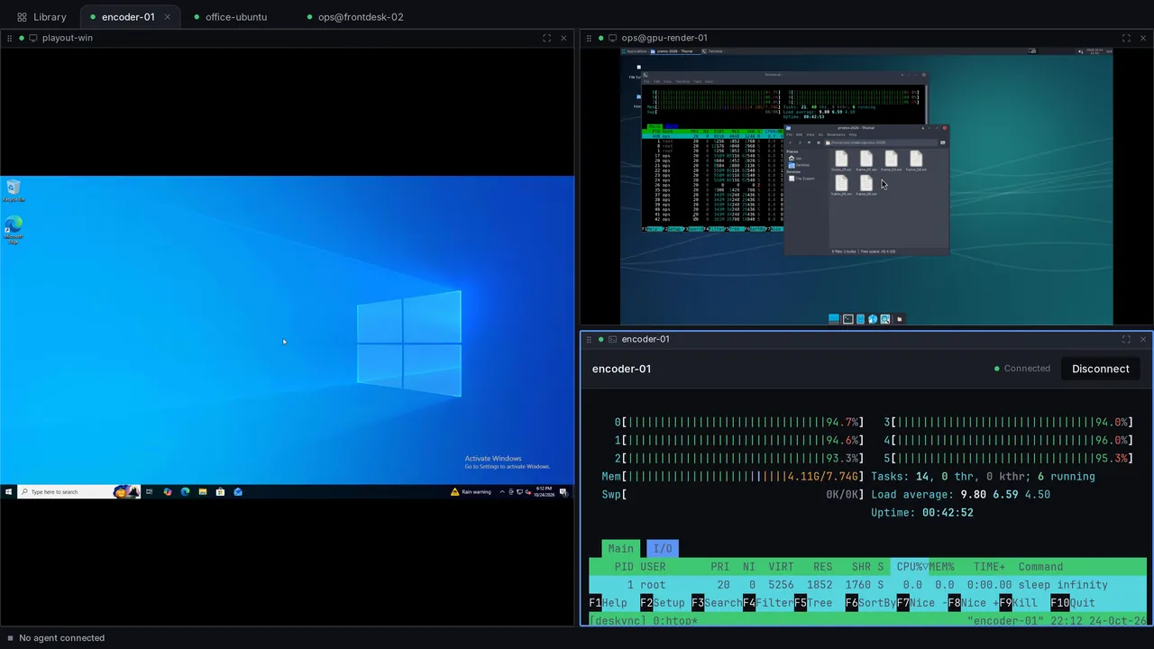Close the ops@gpu-render-01 pane
Viewport: 1154px width, 649px height.
tap(1143, 38)
